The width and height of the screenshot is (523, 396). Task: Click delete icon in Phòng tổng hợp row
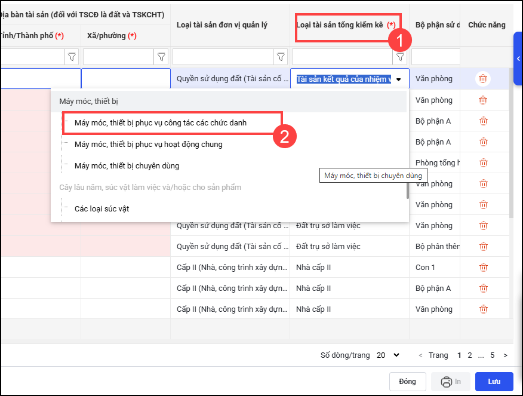(483, 163)
